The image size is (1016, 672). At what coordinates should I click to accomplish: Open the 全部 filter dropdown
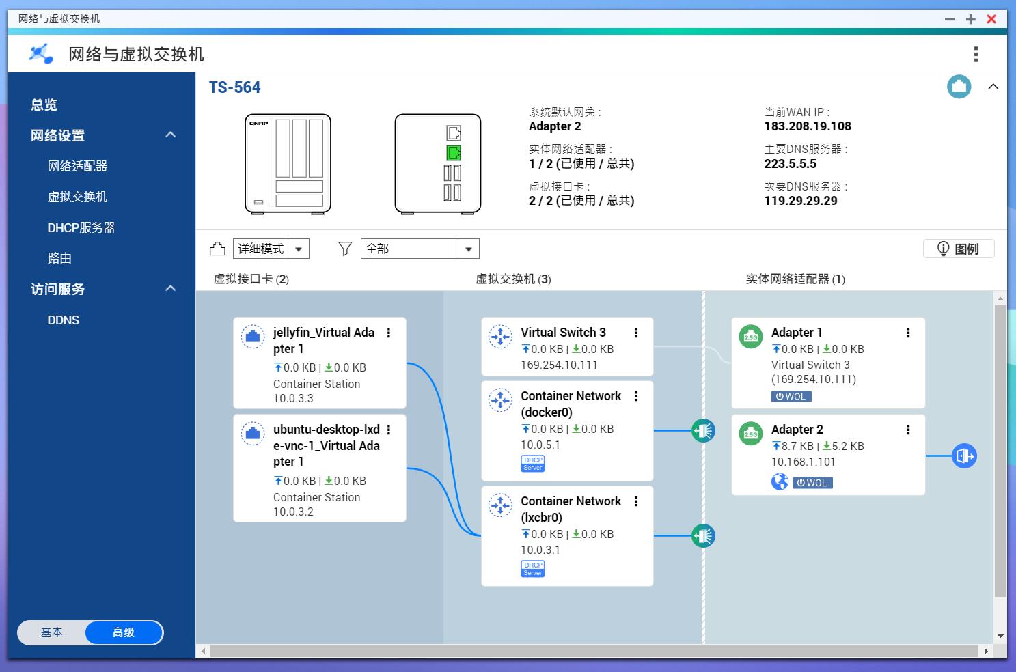coord(468,249)
